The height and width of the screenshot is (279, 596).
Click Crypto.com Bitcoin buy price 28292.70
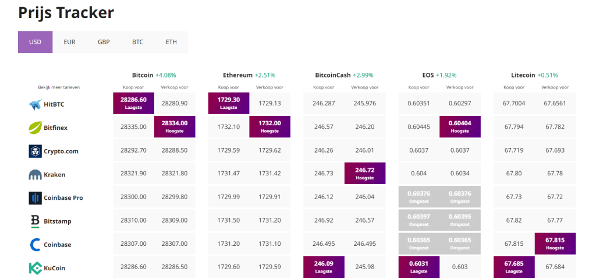[133, 151]
